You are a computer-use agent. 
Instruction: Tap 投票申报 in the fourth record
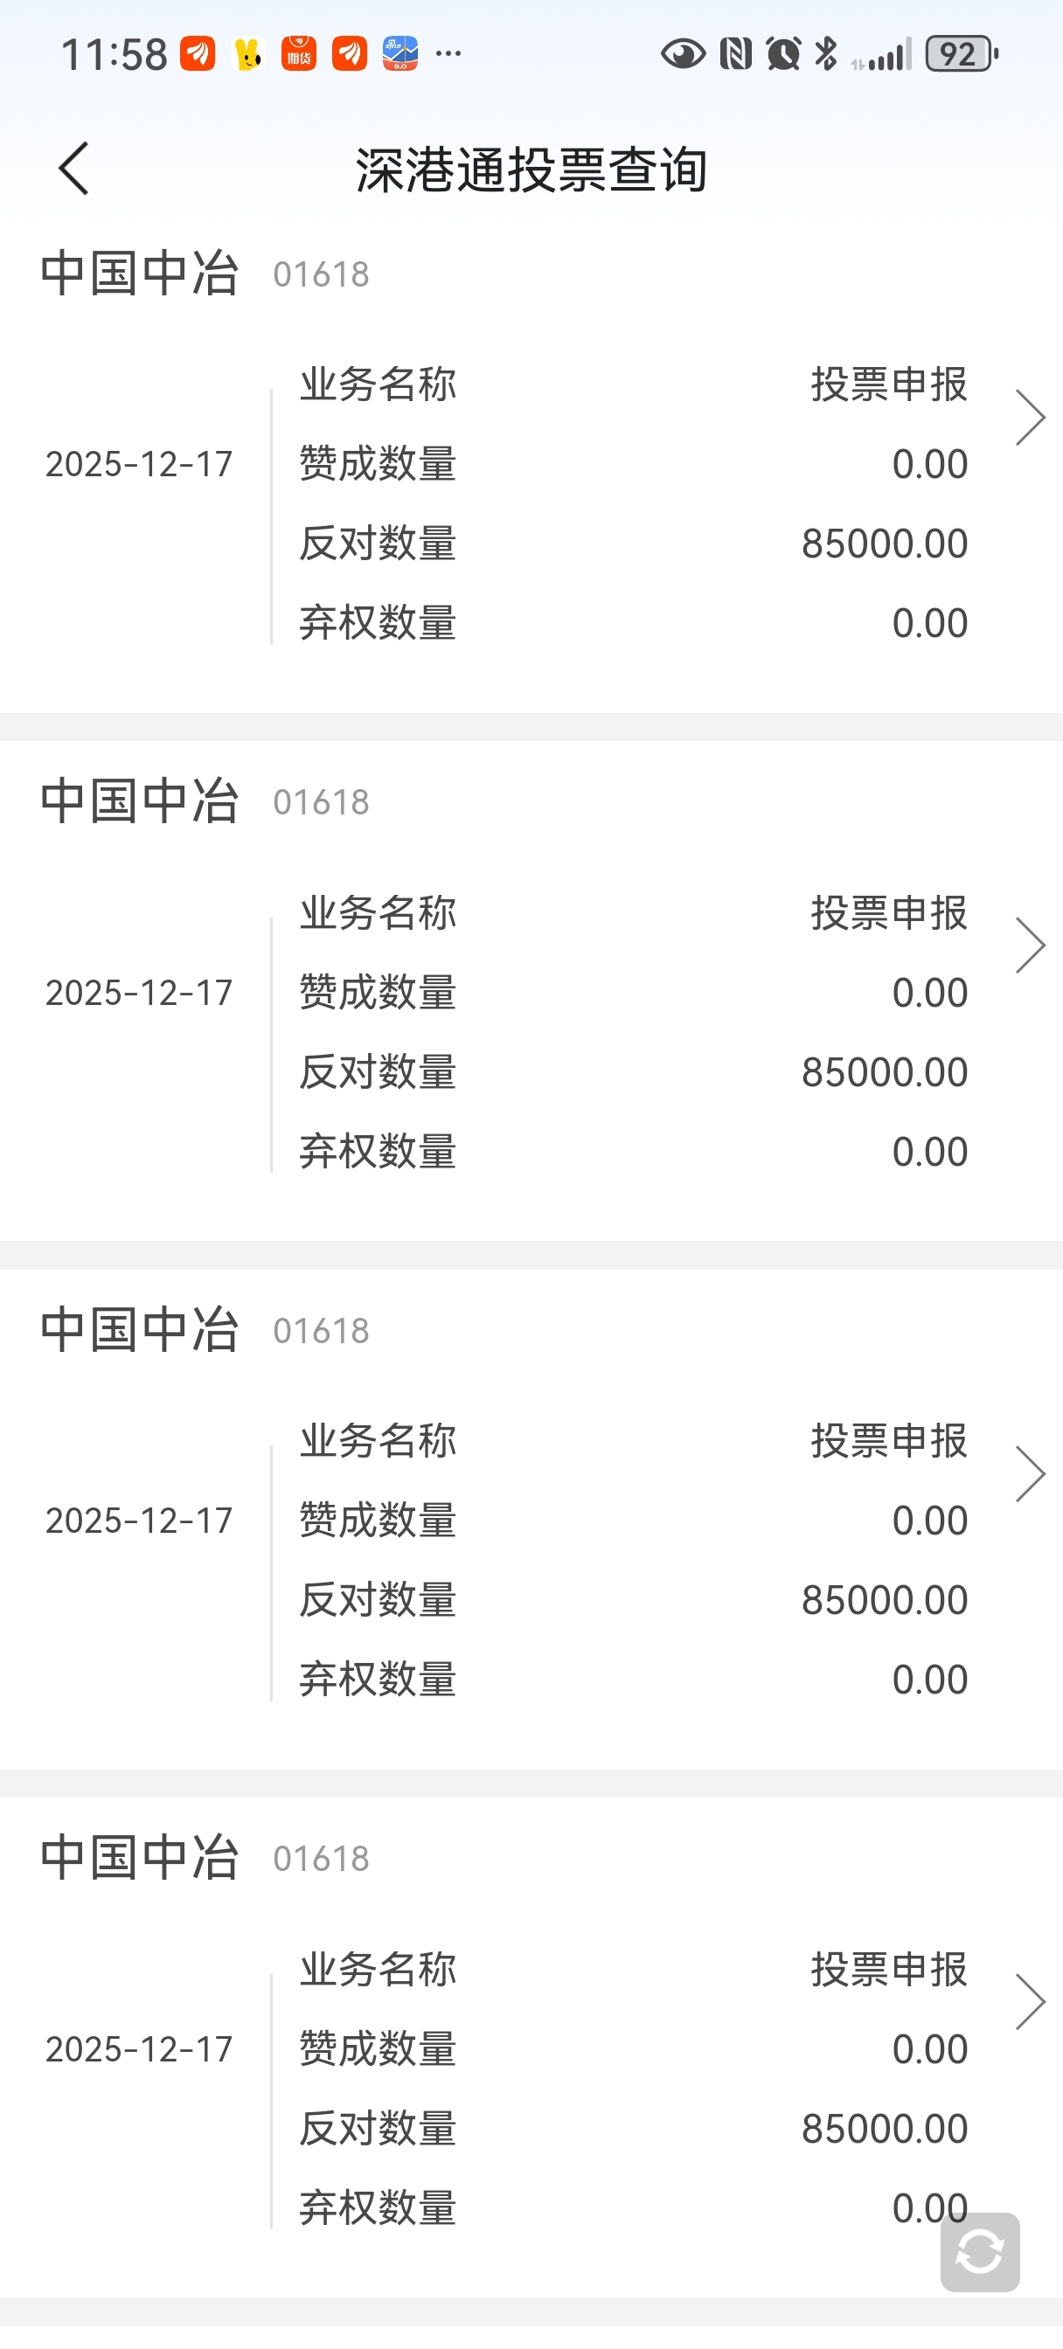[x=889, y=1970]
